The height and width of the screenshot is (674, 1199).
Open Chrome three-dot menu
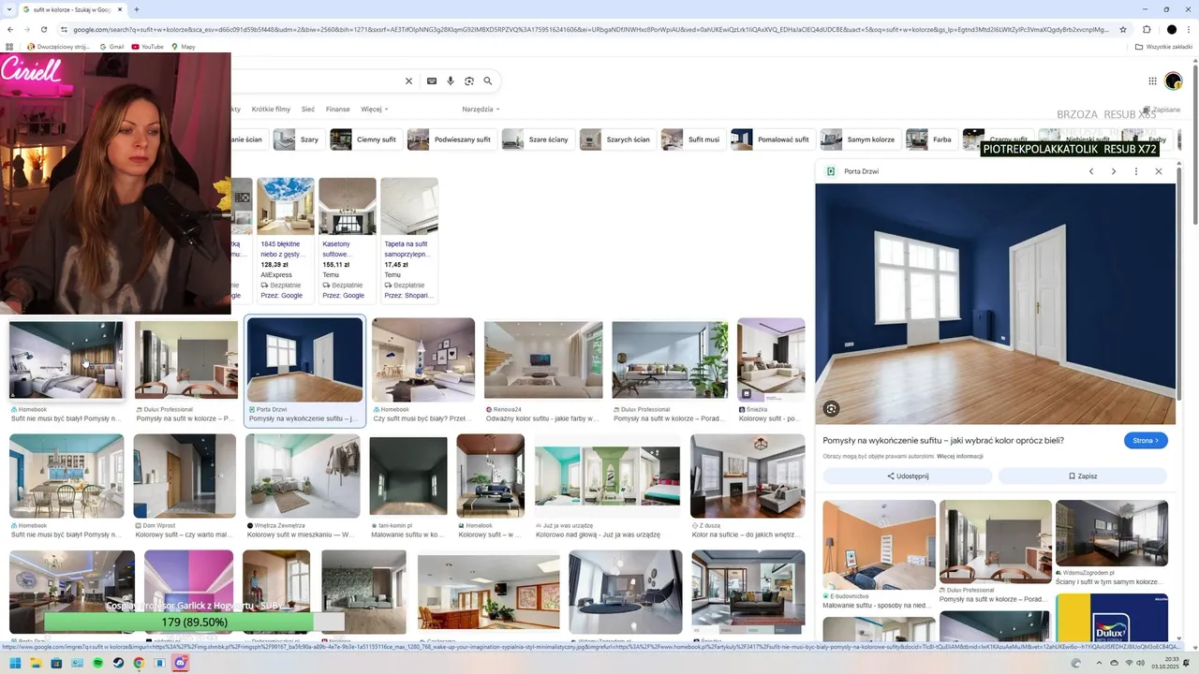pyautogui.click(x=1189, y=29)
